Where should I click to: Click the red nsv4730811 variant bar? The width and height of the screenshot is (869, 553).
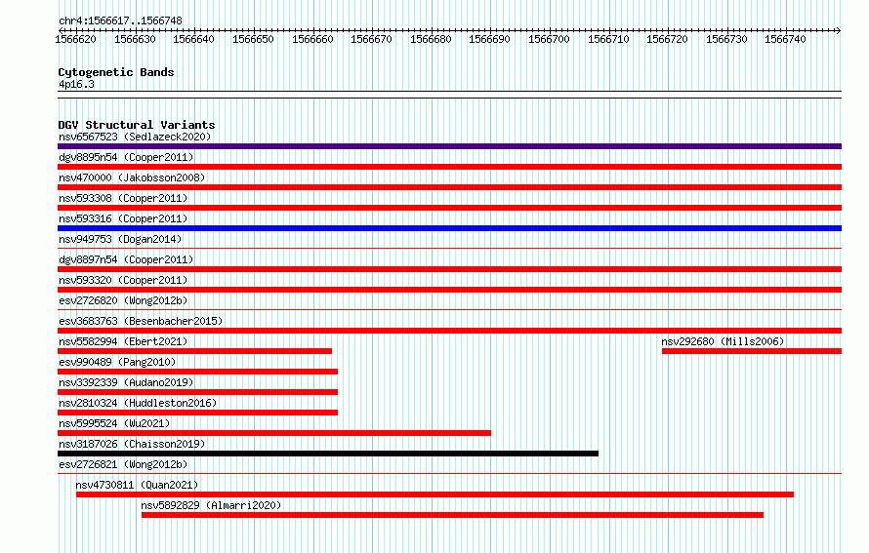click(x=435, y=494)
